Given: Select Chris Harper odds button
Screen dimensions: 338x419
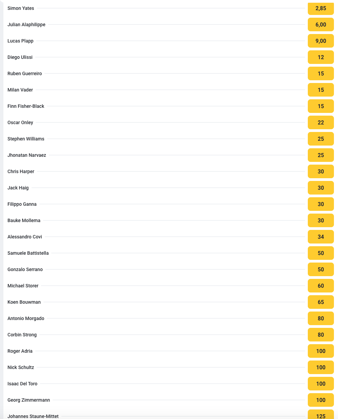Looking at the screenshot, I should tap(321, 171).
